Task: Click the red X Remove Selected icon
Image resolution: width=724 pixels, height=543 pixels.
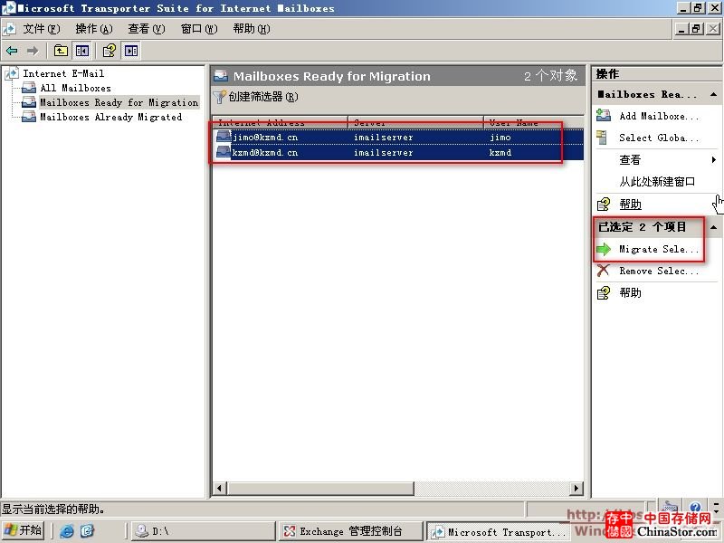Action: 603,271
